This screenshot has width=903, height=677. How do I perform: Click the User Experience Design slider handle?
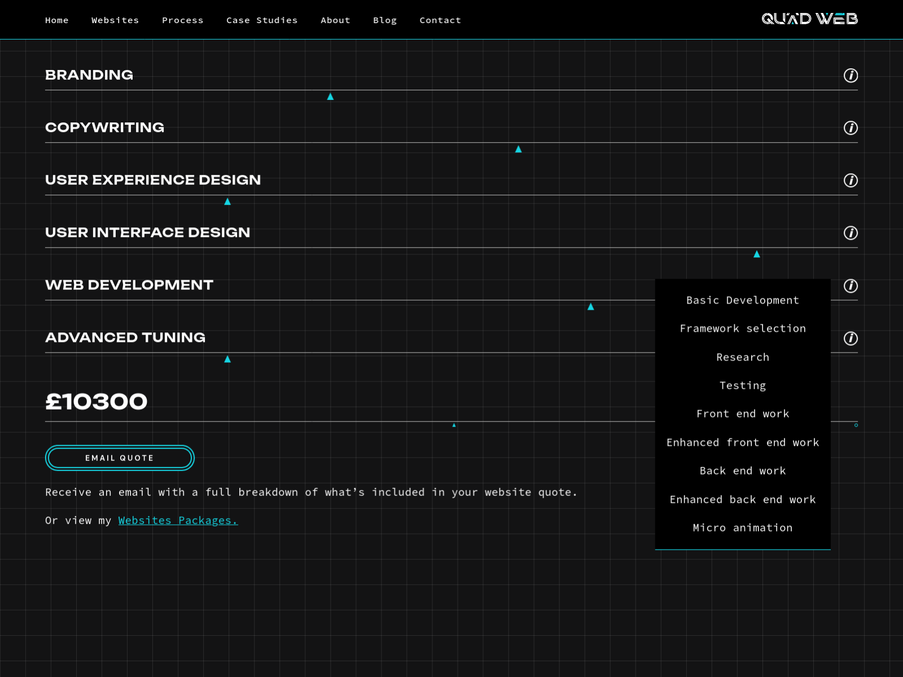click(227, 202)
